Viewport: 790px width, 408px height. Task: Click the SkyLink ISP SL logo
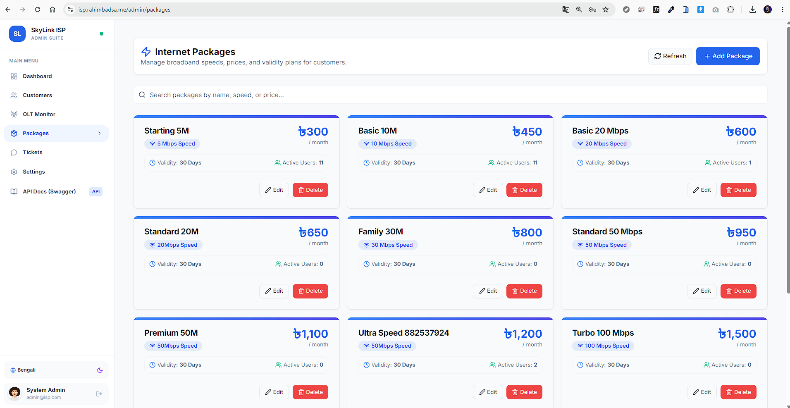tap(17, 34)
